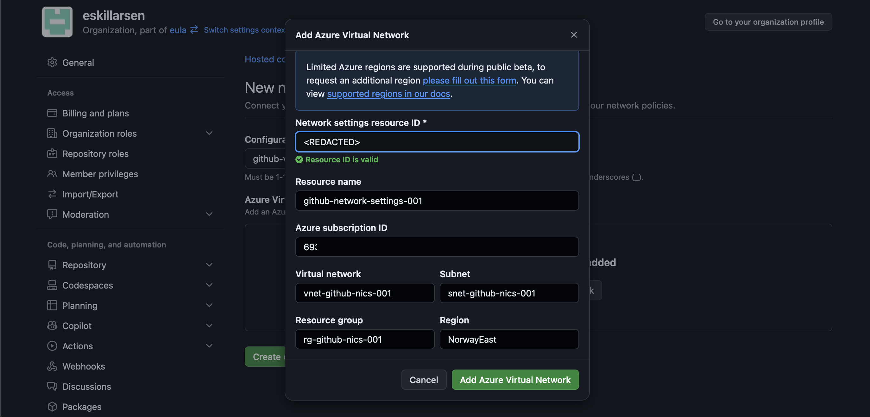Open Billing and plans menu item
This screenshot has width=870, height=417.
pyautogui.click(x=130, y=113)
